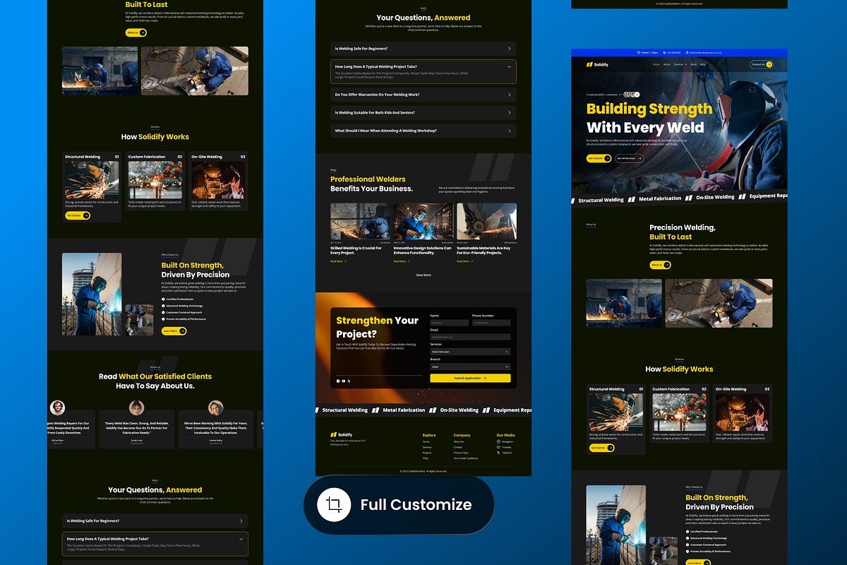Click the trusted customers avatar group
Screen dimensions: 847x565
coord(631,94)
